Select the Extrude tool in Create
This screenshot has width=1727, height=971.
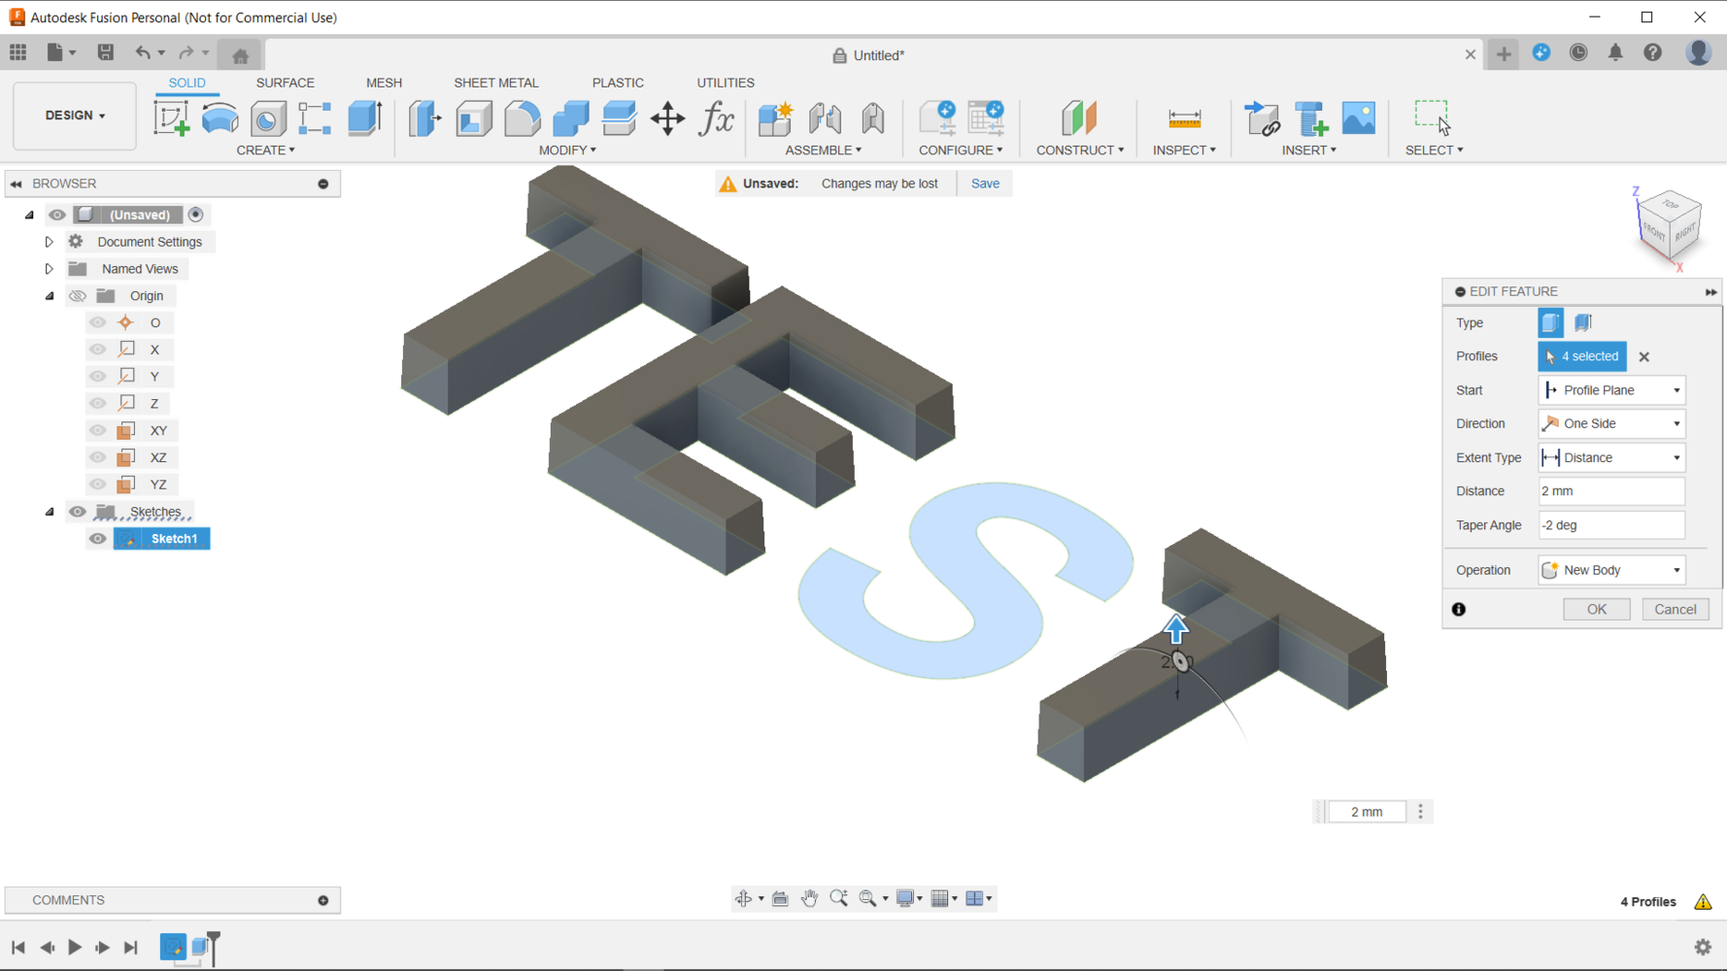364,118
